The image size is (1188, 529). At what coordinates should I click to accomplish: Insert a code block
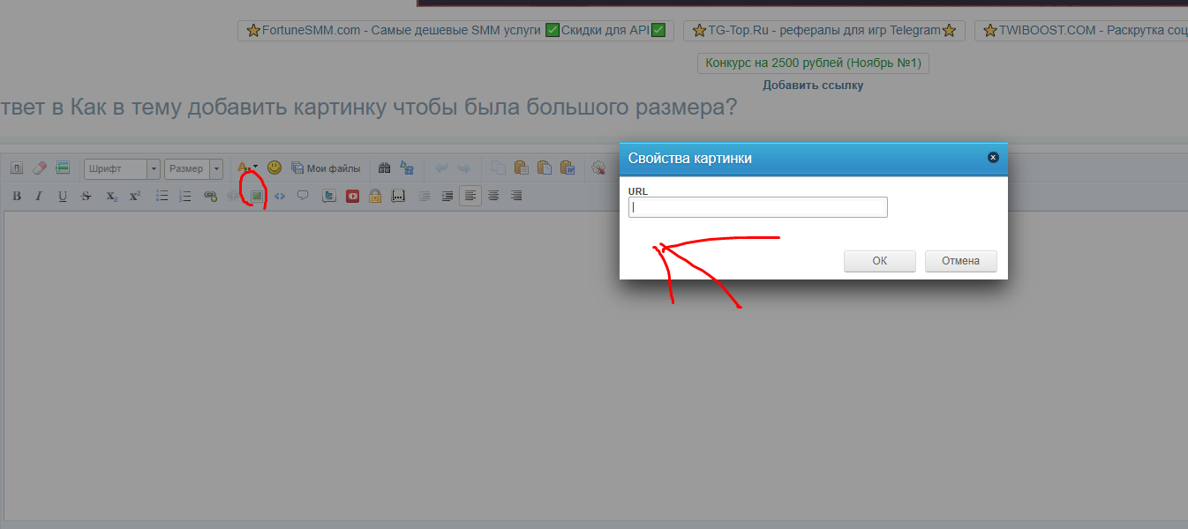point(280,196)
